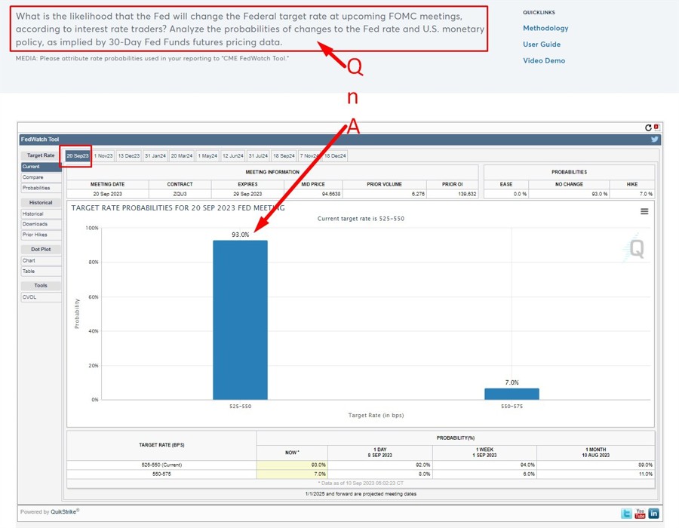Switch to the 13 Dec23 meeting tab
Image resolution: width=679 pixels, height=528 pixels.
[x=129, y=156]
